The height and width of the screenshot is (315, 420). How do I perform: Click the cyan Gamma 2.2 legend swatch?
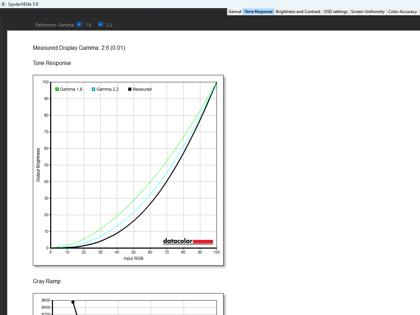tap(94, 89)
